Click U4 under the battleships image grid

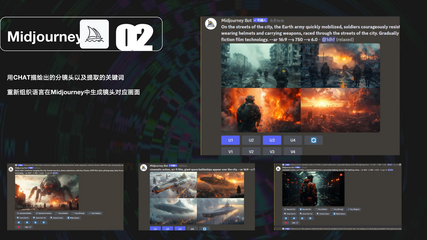pos(192,229)
